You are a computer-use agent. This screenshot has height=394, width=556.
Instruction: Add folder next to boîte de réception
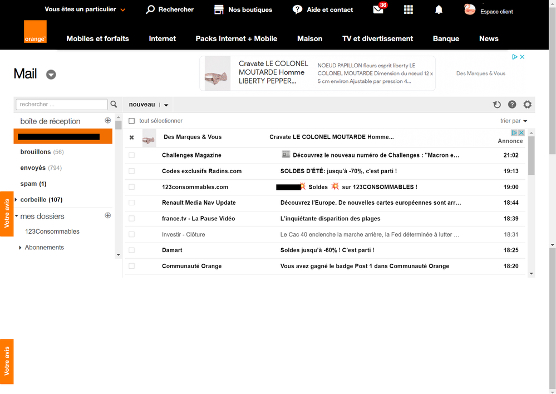click(x=108, y=121)
